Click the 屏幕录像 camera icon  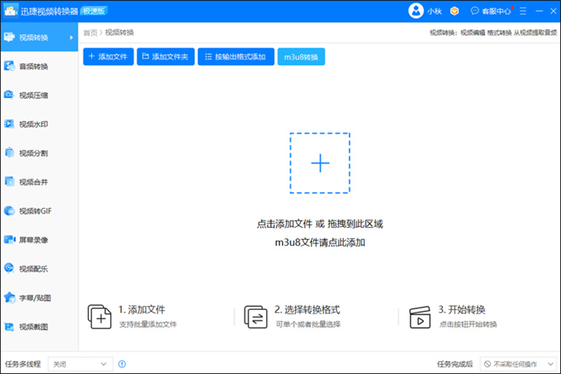point(9,239)
